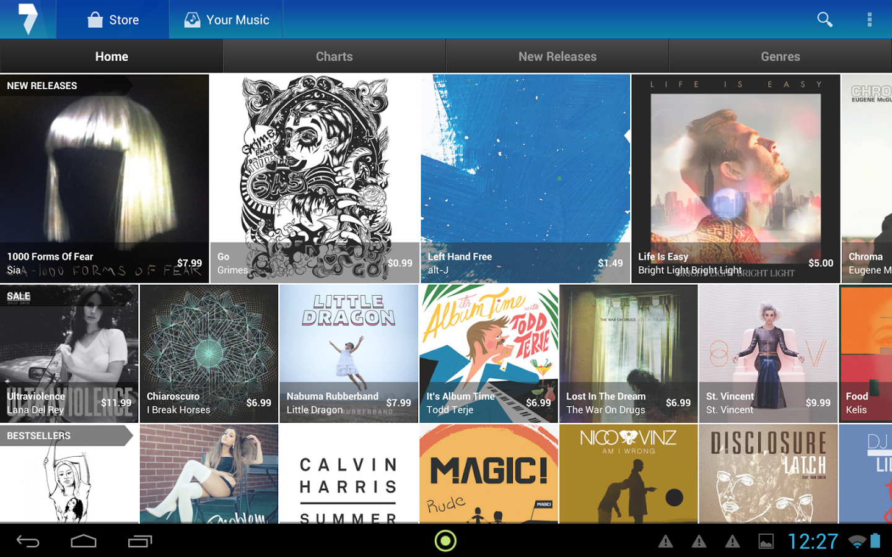
Task: Tap the green circular launcher icon
Action: (445, 541)
